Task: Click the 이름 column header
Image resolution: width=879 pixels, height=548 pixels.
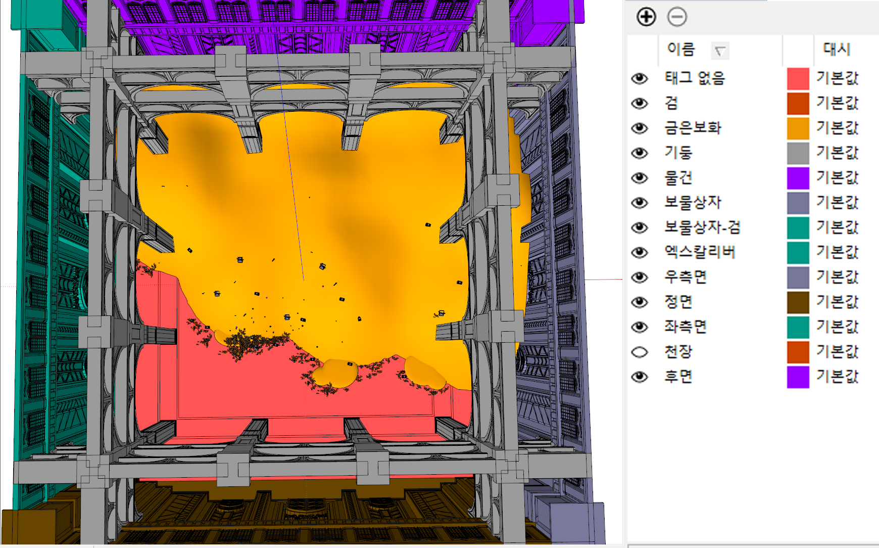Action: (681, 50)
